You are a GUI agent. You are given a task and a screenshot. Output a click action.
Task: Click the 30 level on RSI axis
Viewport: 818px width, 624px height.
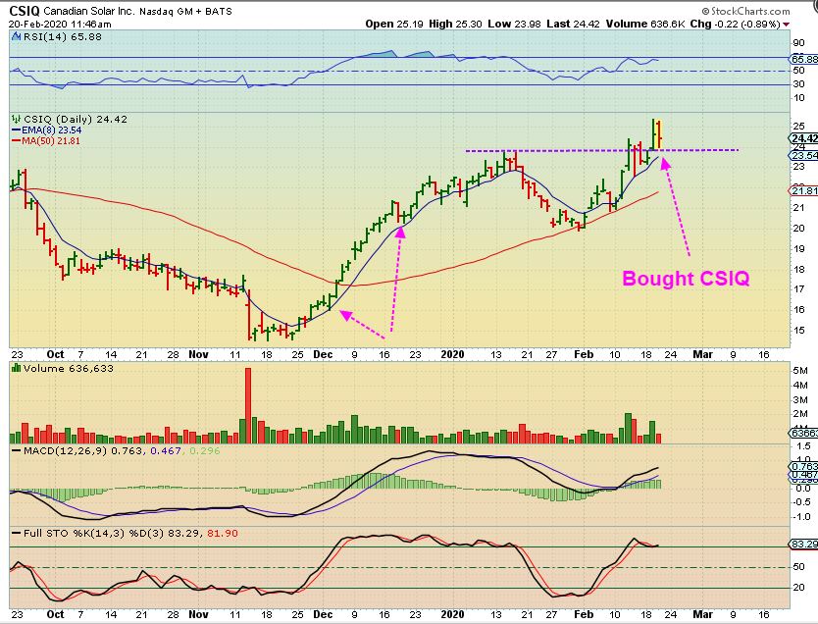(798, 84)
